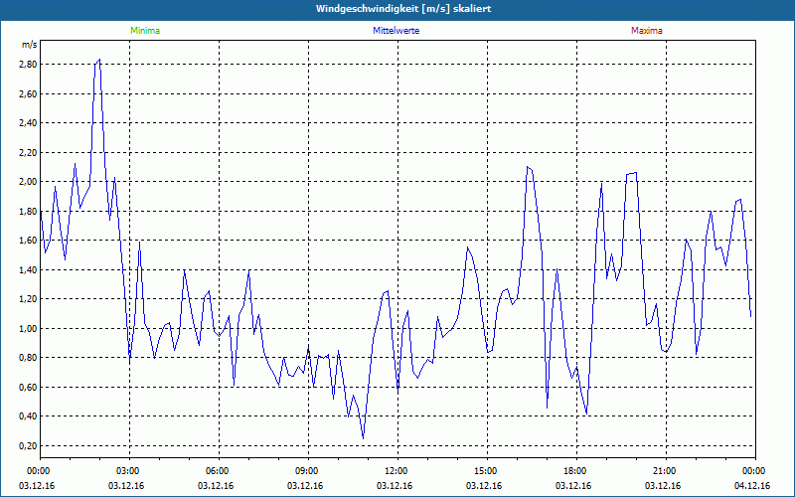Click the 0,80 y-axis value
The height and width of the screenshot is (497, 795).
point(29,358)
